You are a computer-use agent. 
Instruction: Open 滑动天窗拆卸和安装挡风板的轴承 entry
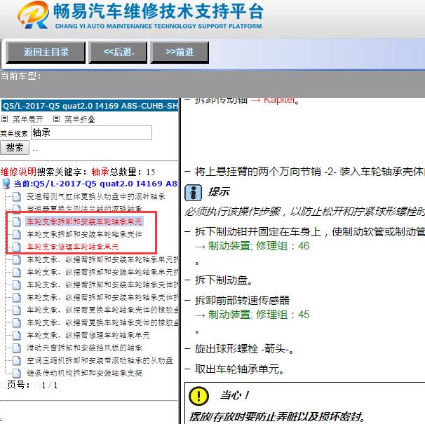(84, 348)
